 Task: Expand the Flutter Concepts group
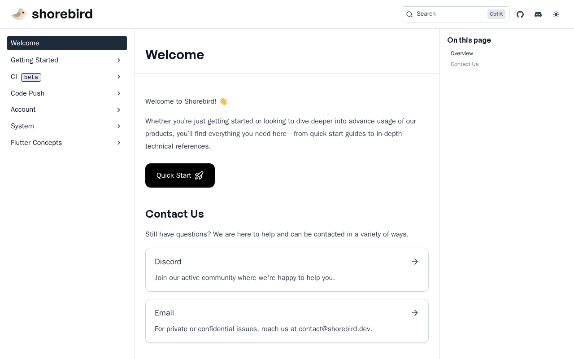119,143
